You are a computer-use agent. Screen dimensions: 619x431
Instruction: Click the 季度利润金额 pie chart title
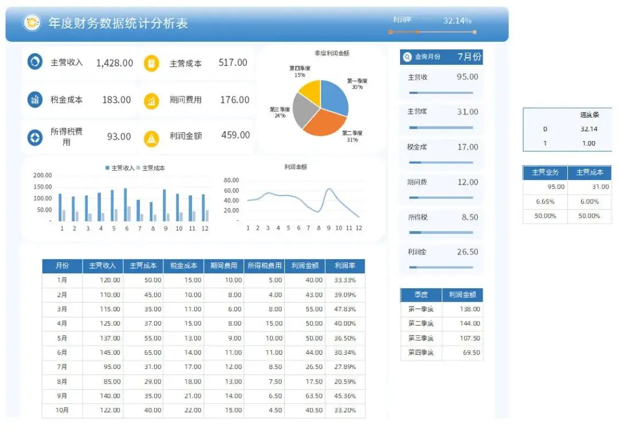point(332,53)
